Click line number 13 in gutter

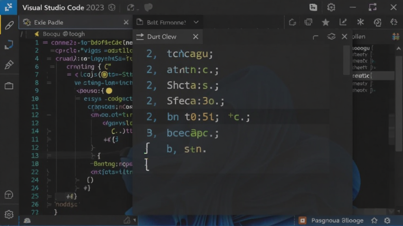(x=35, y=155)
